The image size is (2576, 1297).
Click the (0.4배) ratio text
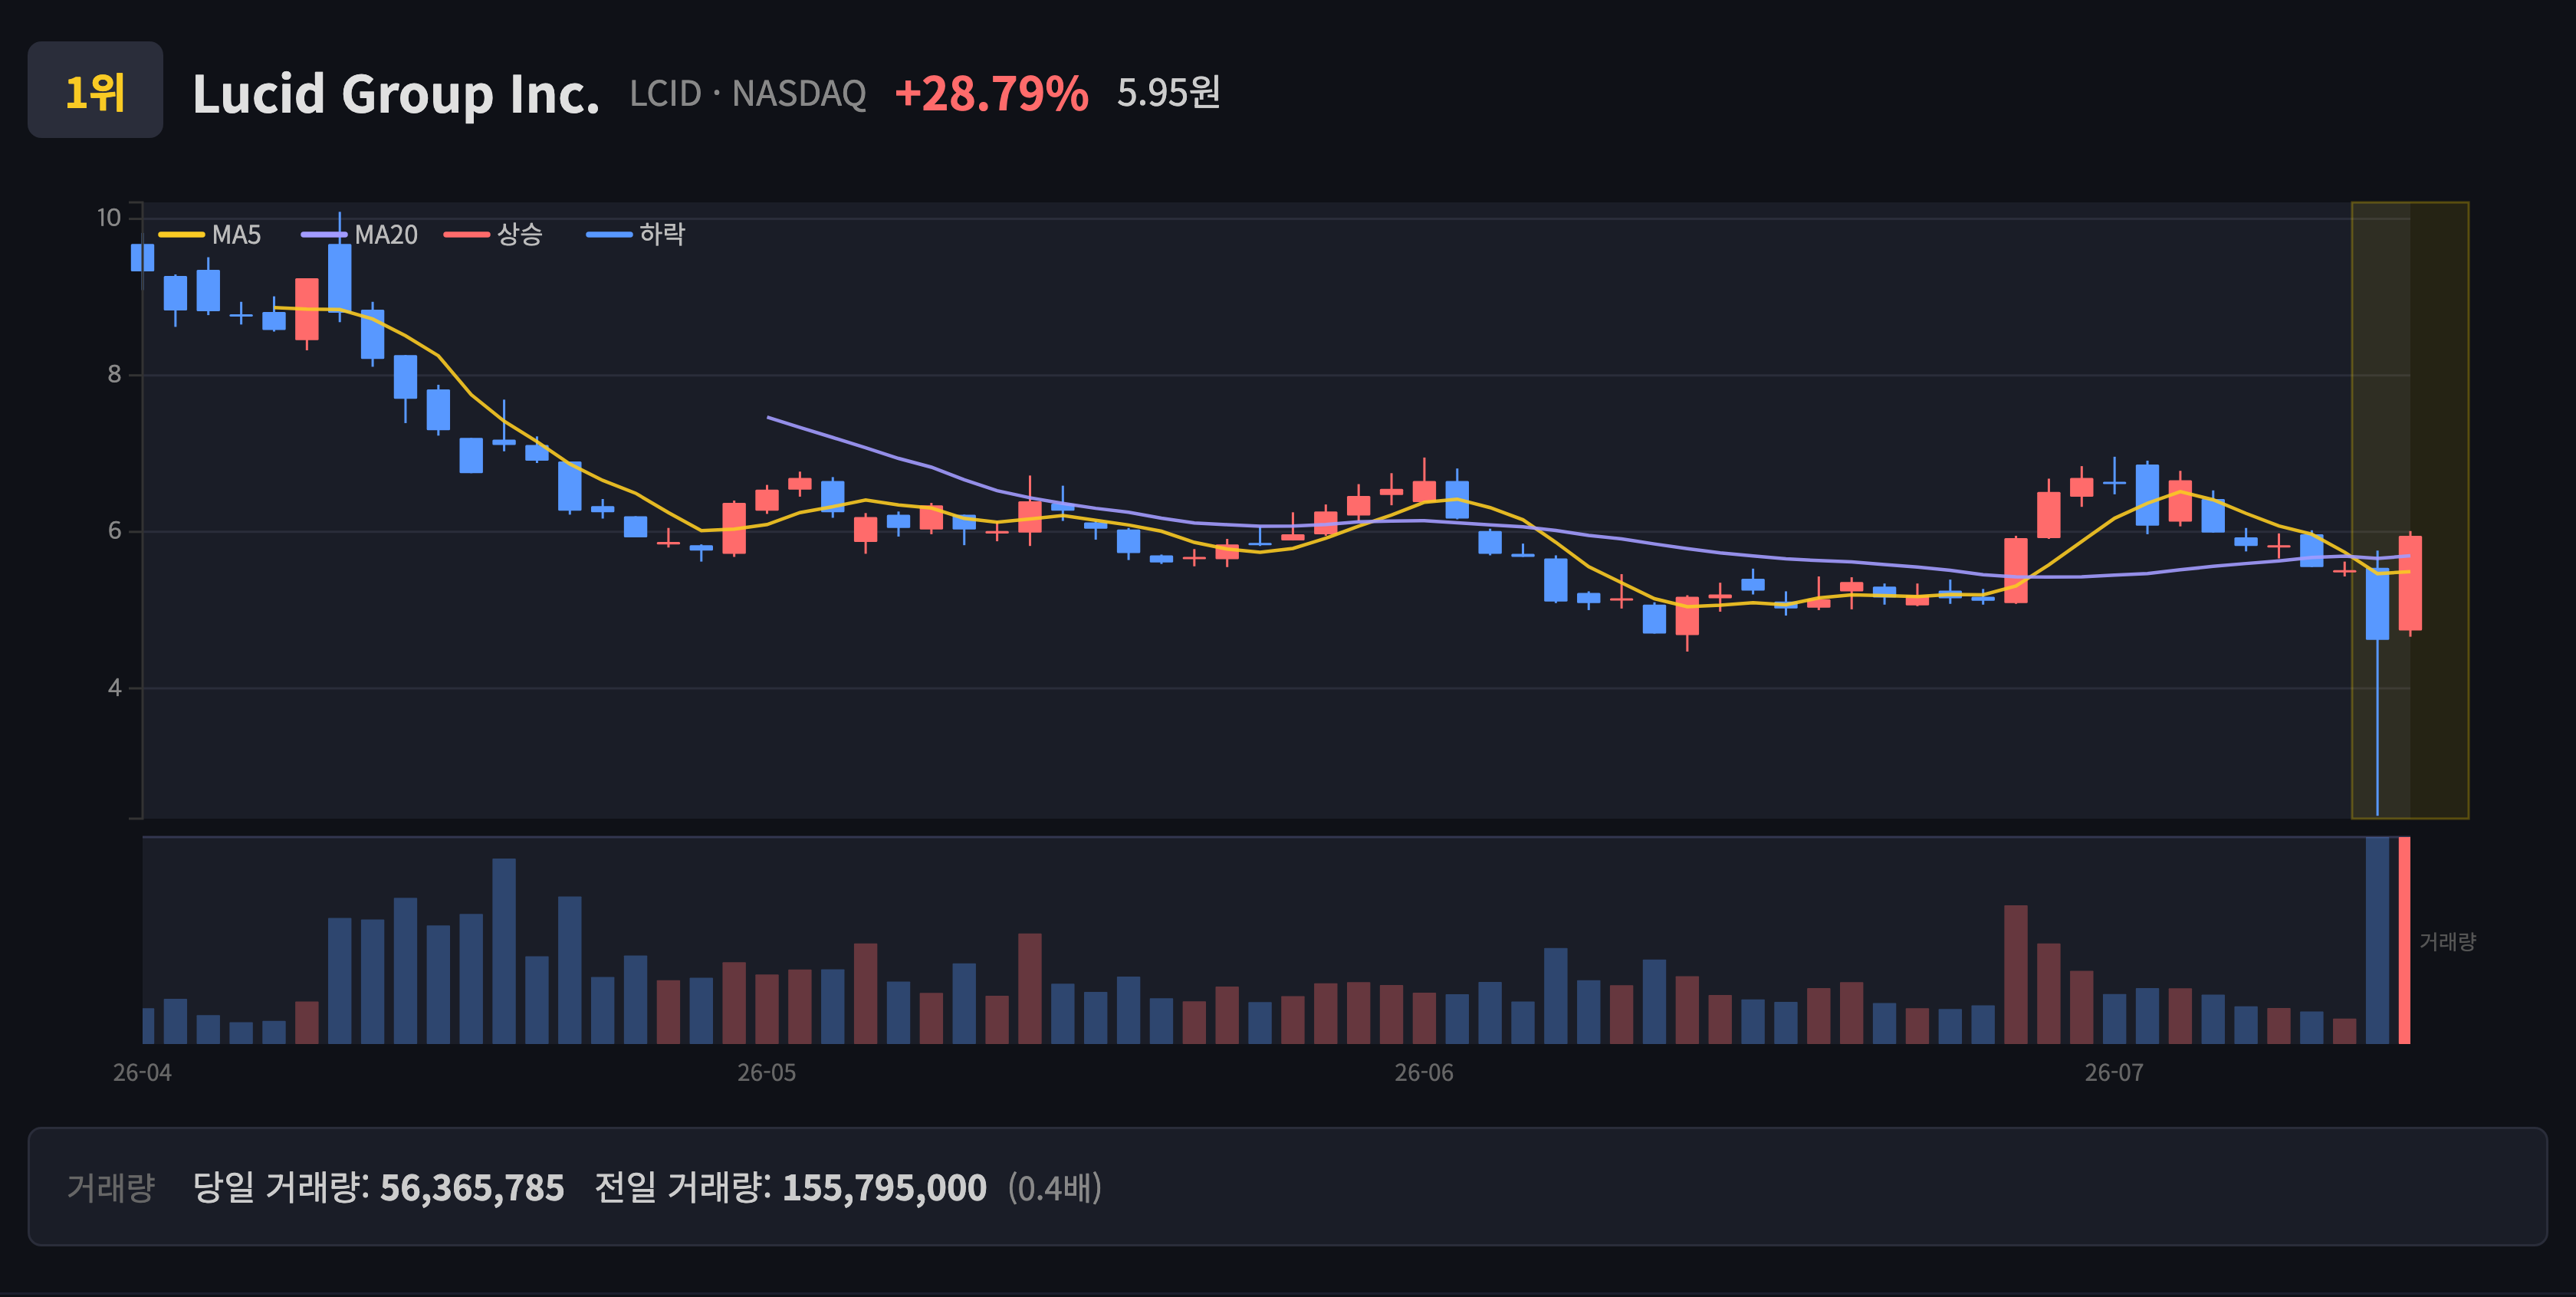pos(1055,1188)
